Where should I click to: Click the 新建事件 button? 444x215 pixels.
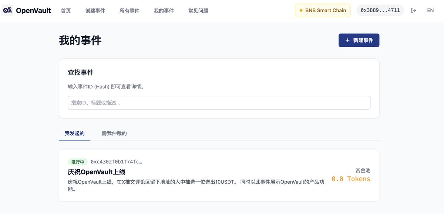tap(359, 41)
